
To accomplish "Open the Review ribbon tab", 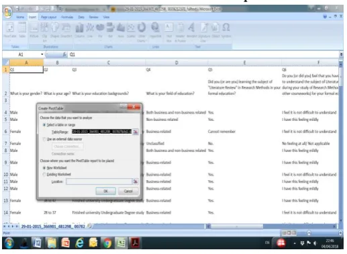I will coord(93,17).
